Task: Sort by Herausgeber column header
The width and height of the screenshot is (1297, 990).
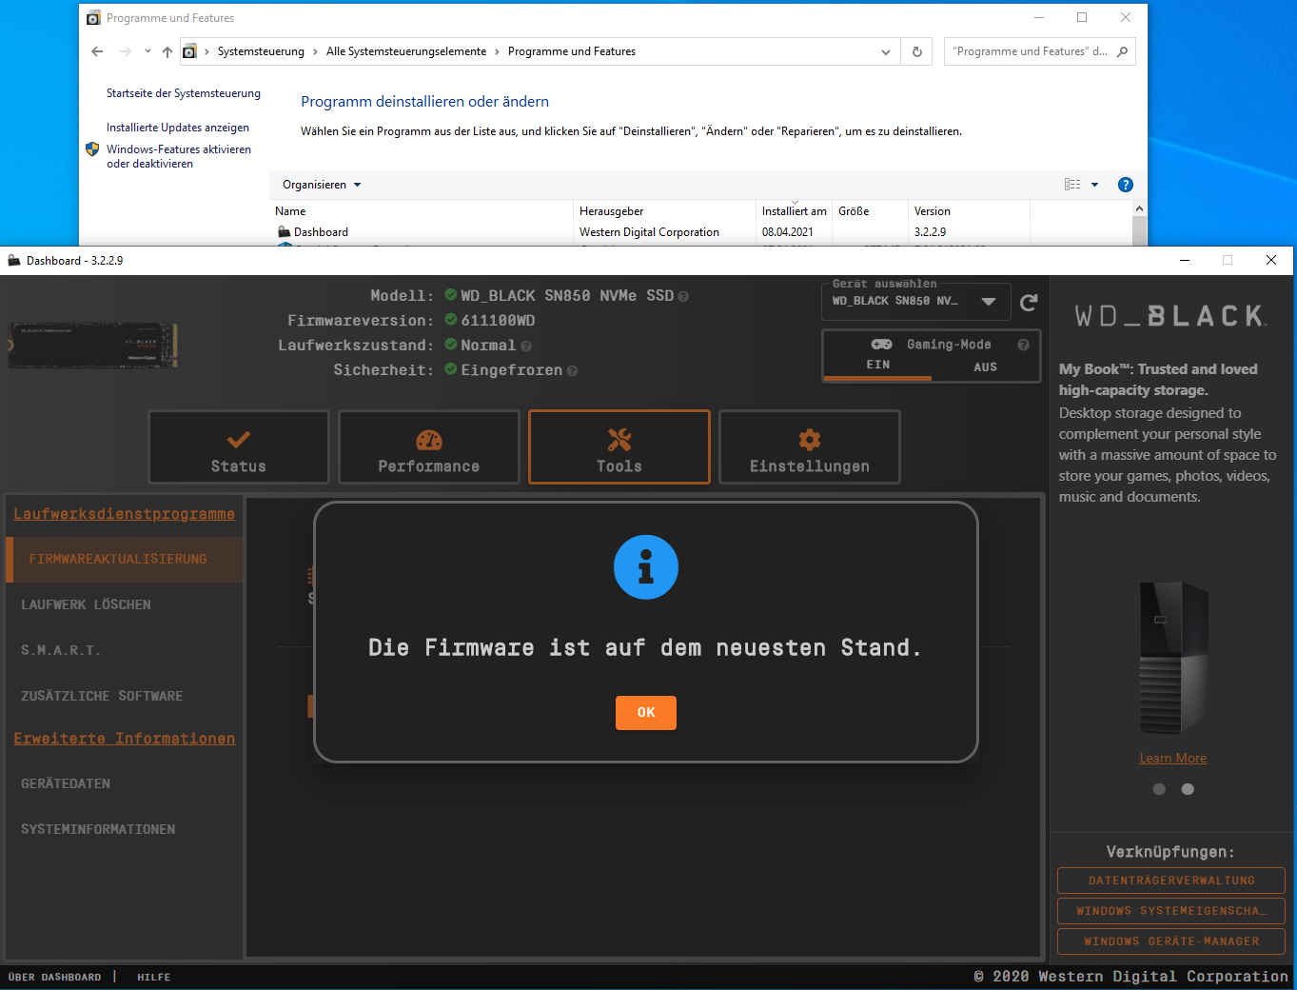Action: (x=665, y=211)
